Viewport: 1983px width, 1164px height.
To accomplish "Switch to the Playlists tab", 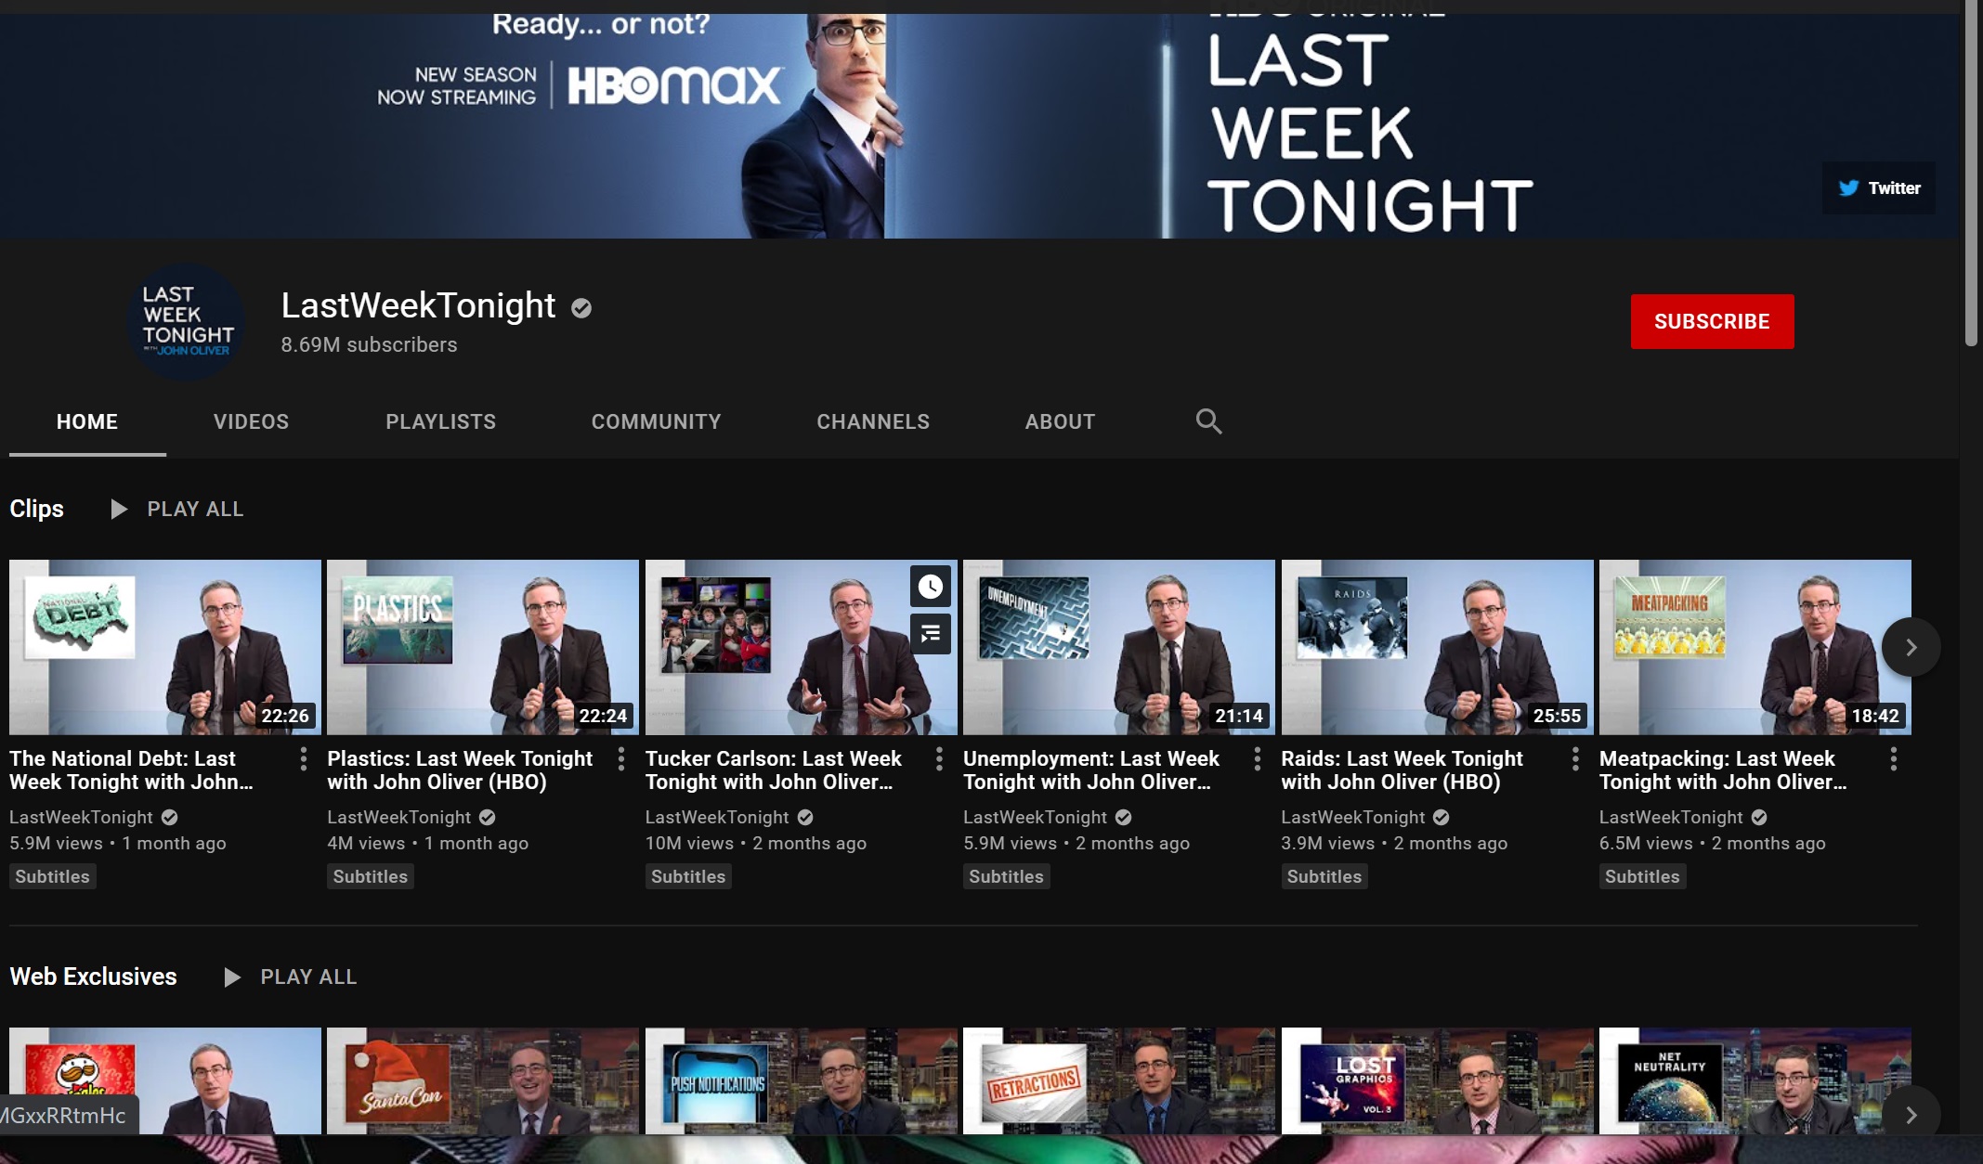I will coord(440,421).
